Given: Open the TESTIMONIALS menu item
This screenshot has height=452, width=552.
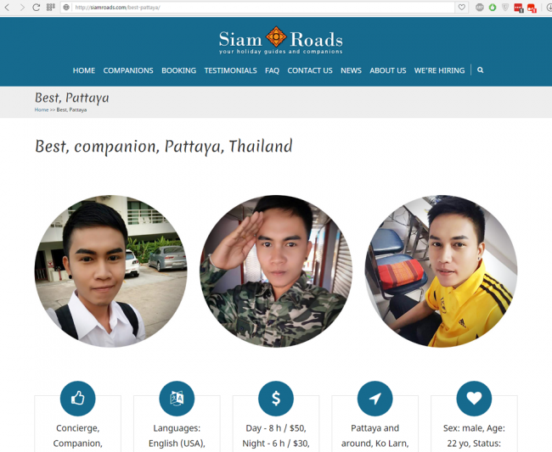Looking at the screenshot, I should coord(231,70).
